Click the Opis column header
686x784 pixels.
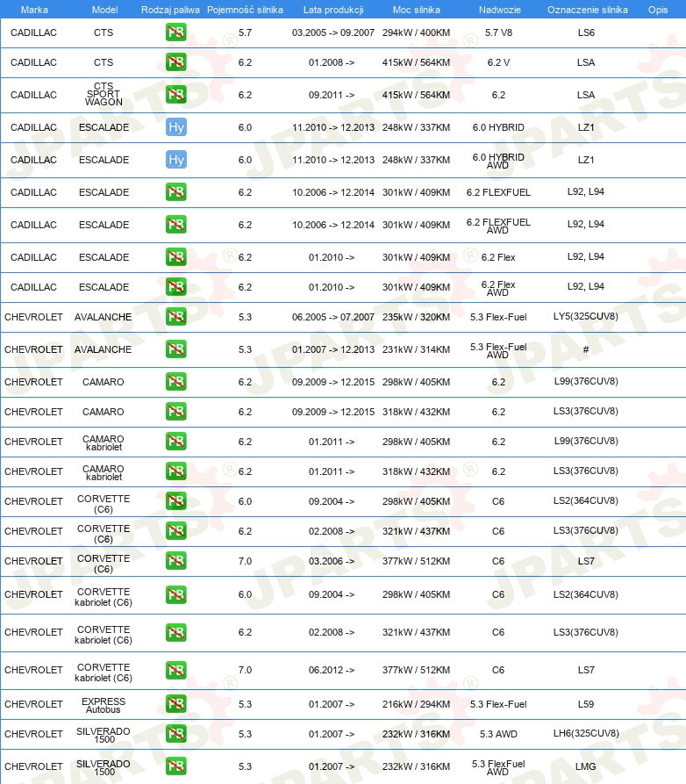[658, 10]
